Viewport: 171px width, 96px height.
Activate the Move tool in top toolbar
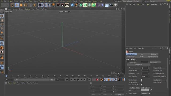tap(17, 5)
